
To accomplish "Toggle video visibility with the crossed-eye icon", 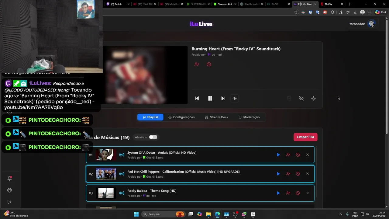I will coord(301,98).
